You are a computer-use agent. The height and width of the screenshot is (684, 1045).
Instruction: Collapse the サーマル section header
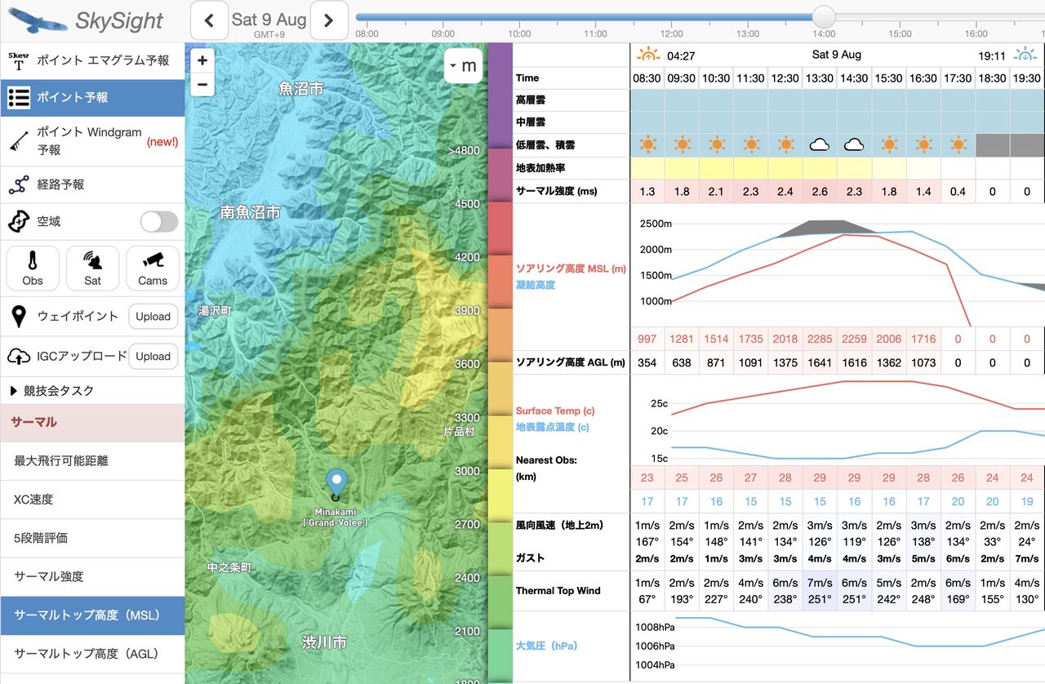tap(92, 423)
